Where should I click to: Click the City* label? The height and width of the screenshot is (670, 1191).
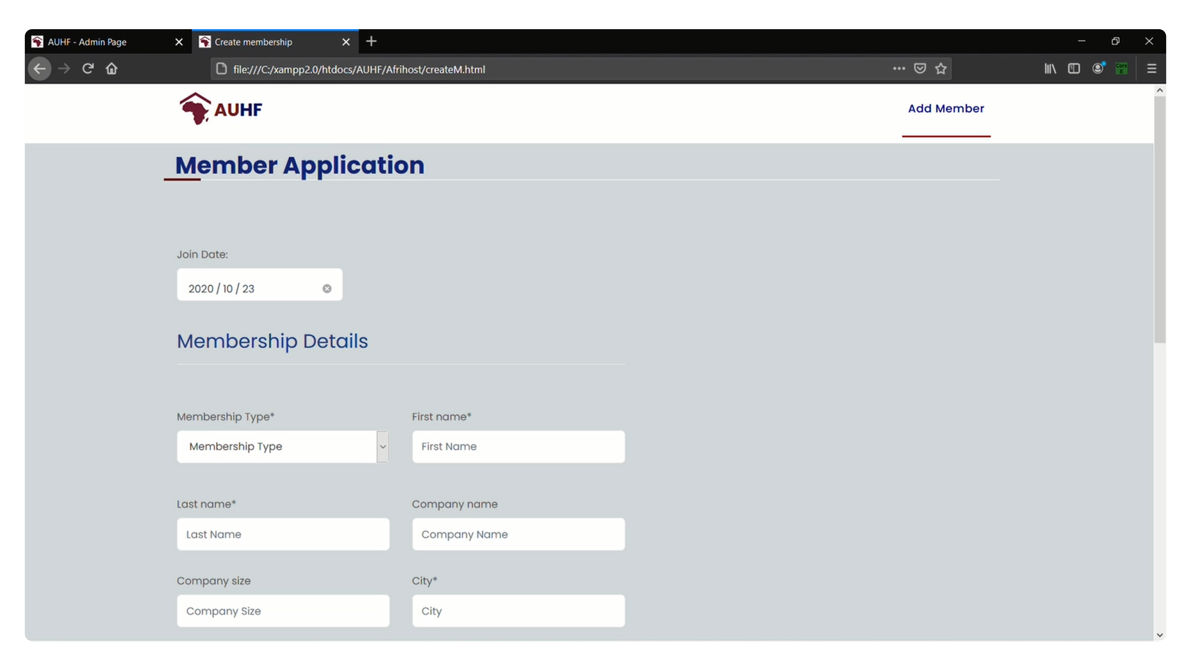(424, 581)
